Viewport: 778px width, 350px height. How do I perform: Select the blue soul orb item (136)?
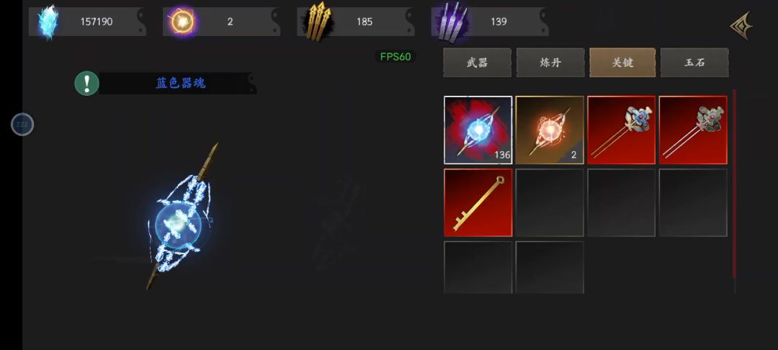(478, 130)
